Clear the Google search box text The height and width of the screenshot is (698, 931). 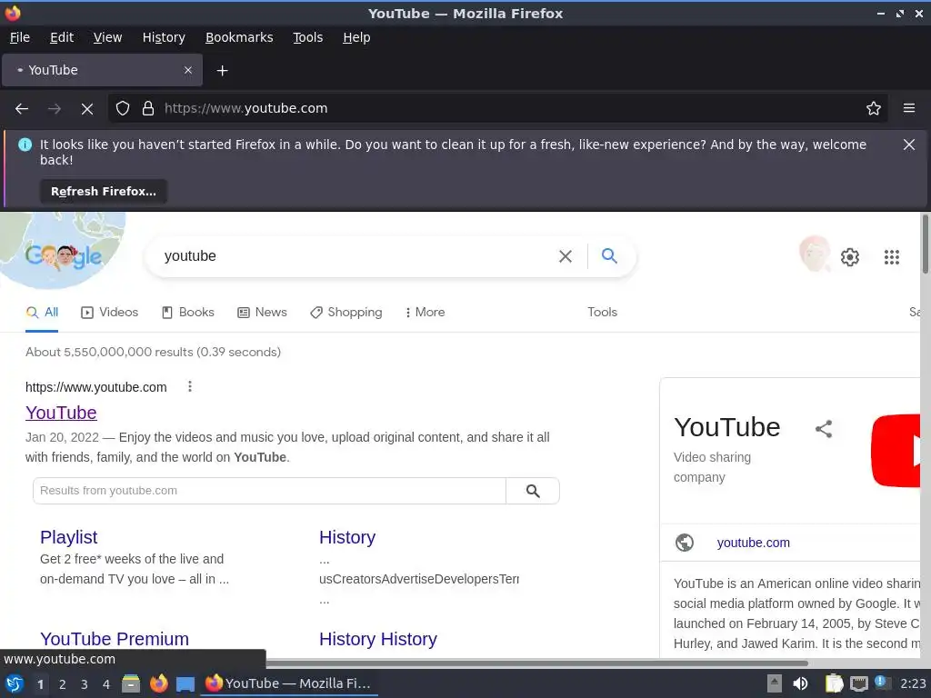pos(566,255)
